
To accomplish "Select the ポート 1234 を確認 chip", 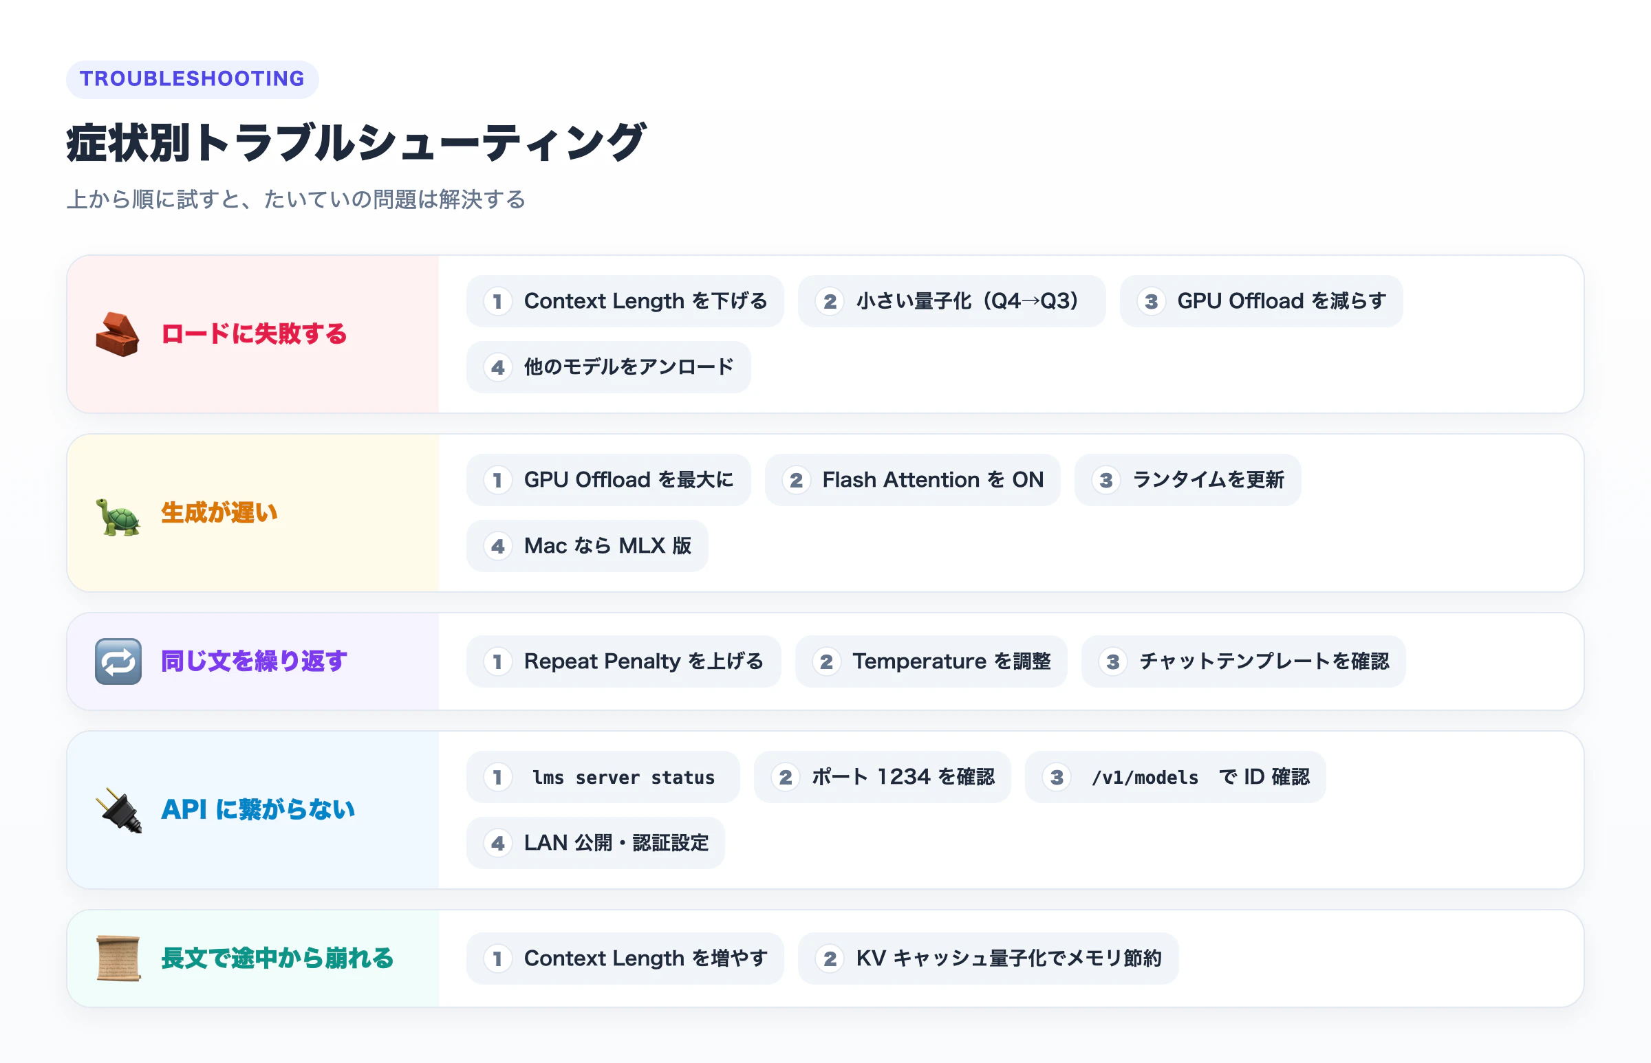I will coord(883,777).
